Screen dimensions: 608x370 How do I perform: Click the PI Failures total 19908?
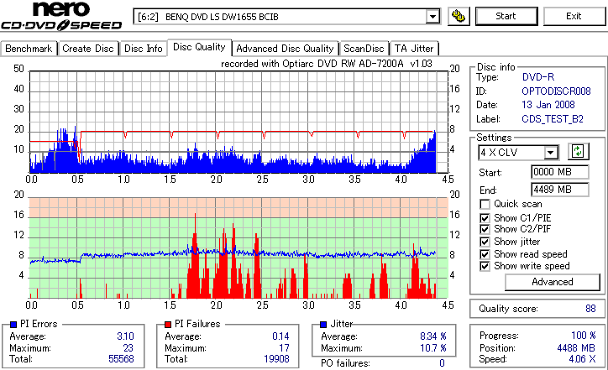coord(276,359)
